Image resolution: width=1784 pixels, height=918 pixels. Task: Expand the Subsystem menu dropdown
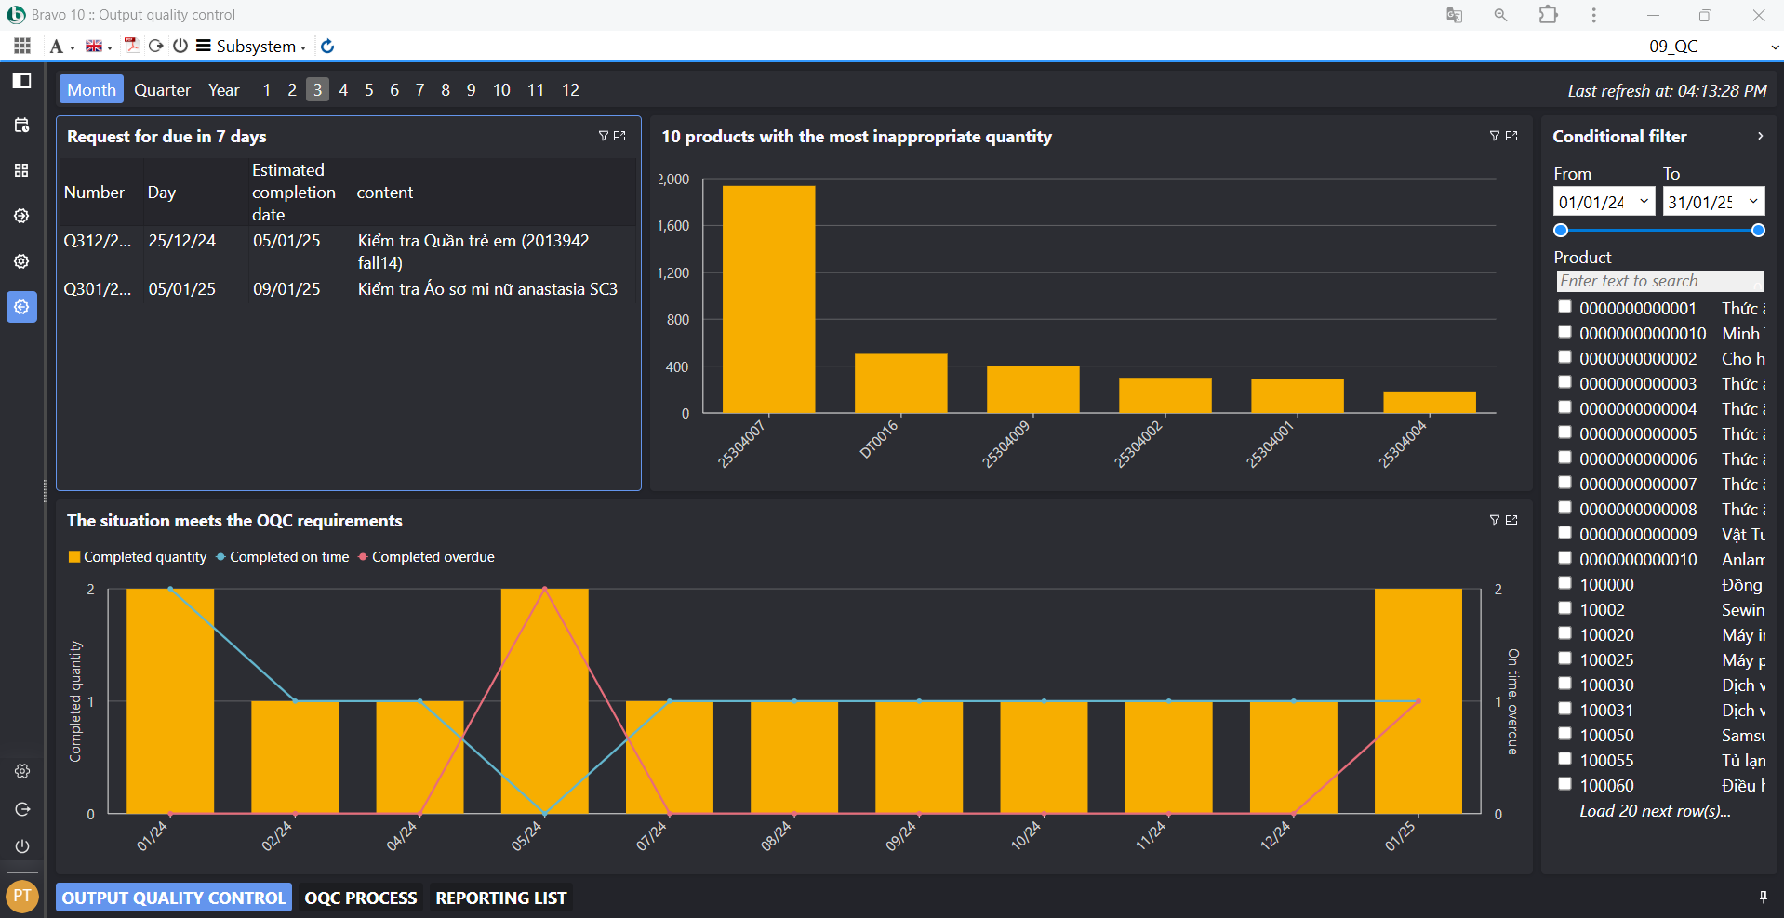[x=251, y=46]
